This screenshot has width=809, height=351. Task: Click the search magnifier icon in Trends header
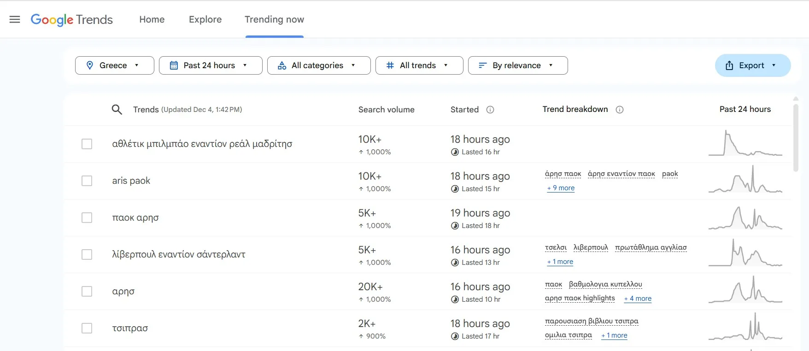click(117, 110)
